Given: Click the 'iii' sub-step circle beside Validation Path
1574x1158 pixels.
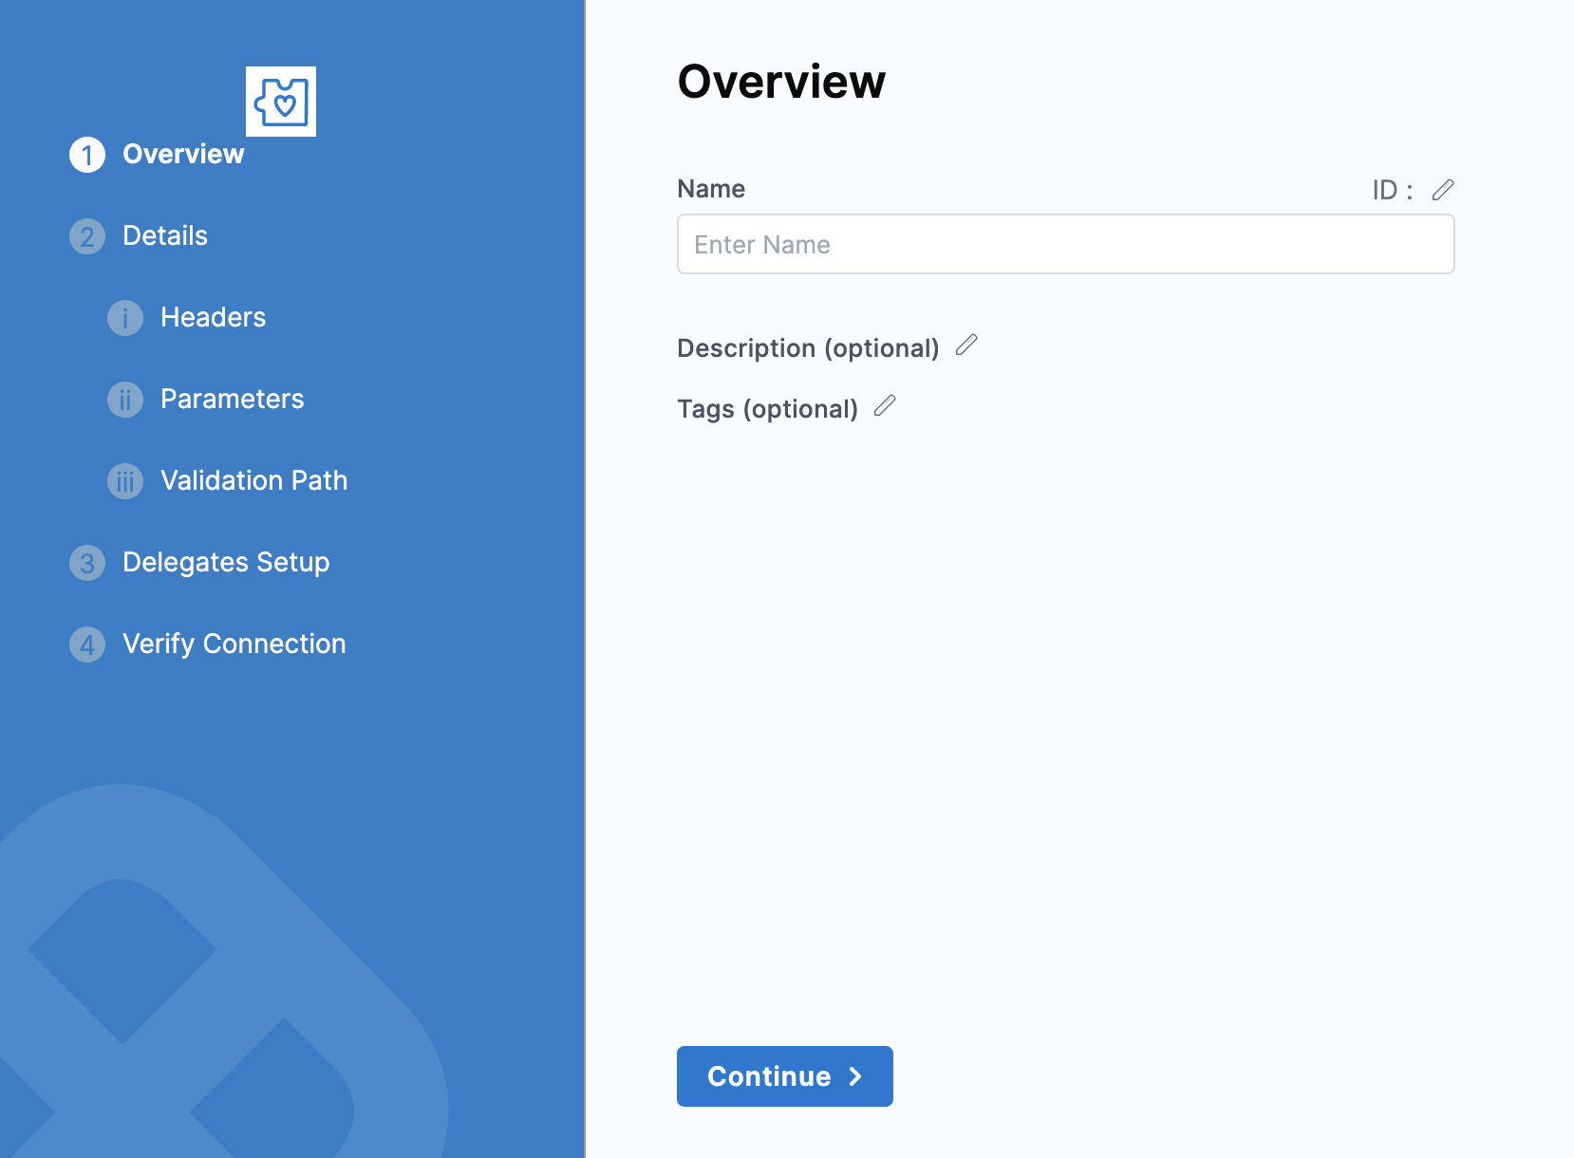Looking at the screenshot, I should tap(125, 481).
